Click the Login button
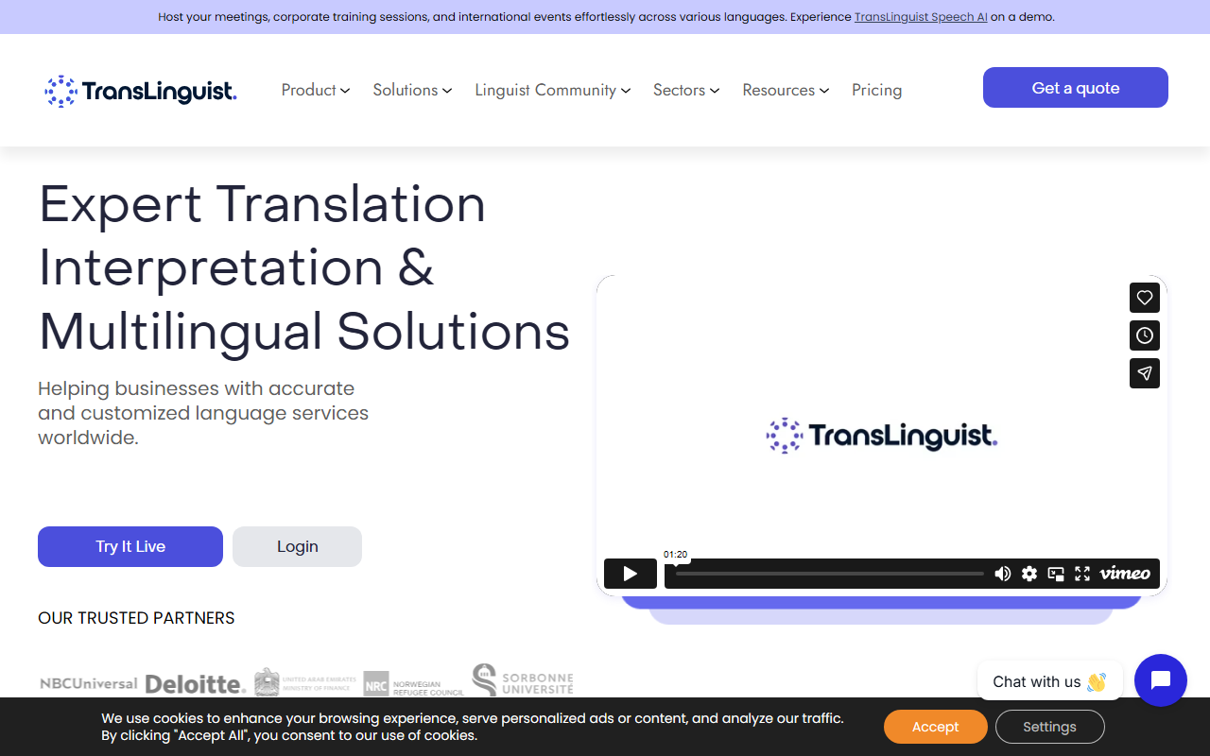Viewport: 1210px width, 756px height. pyautogui.click(x=297, y=546)
